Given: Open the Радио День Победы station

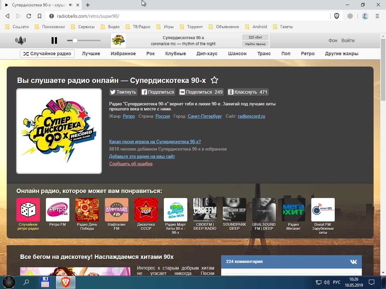Looking at the screenshot, I should pyautogui.click(x=87, y=210).
